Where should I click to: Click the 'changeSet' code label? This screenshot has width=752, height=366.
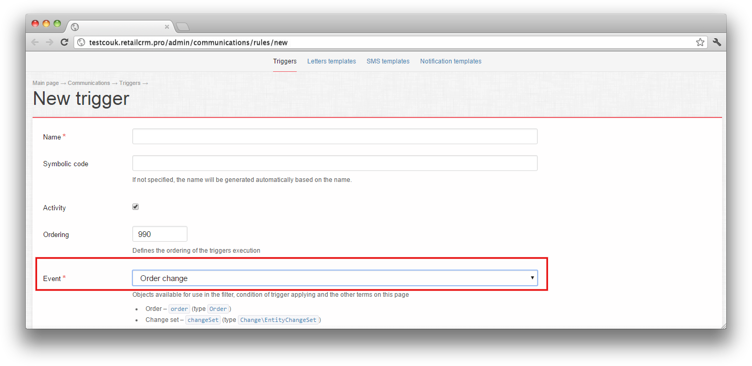(203, 320)
